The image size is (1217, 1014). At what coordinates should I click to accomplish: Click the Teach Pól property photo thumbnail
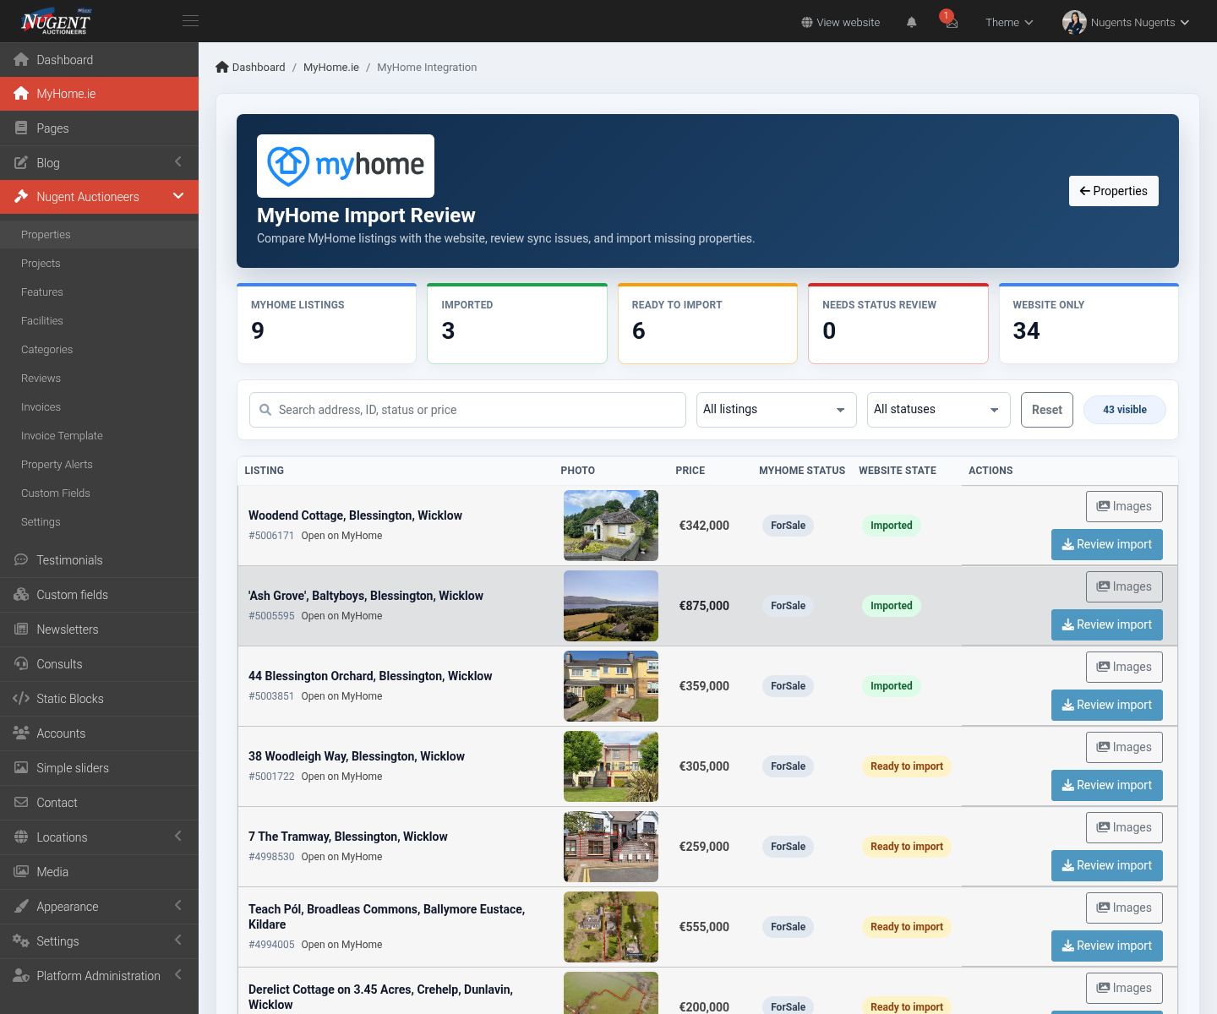pos(611,927)
